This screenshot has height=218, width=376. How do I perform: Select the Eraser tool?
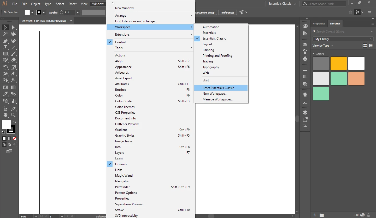13,60
